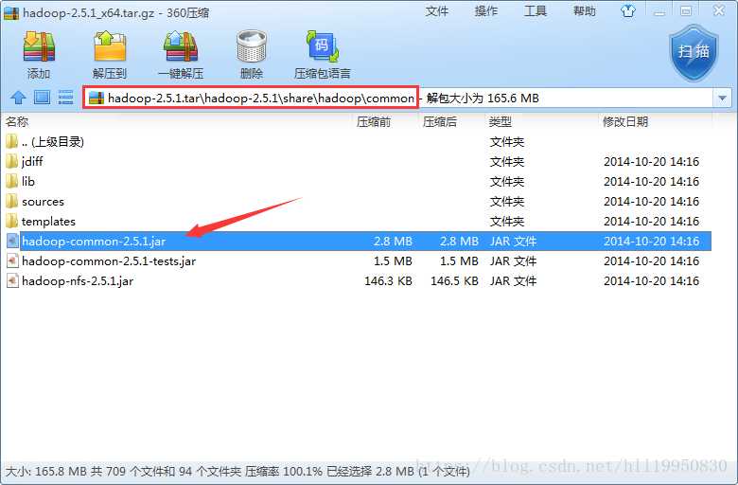Click the status bar summary text

pyautogui.click(x=237, y=472)
